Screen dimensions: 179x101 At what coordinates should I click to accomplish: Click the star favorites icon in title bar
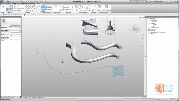151,1
